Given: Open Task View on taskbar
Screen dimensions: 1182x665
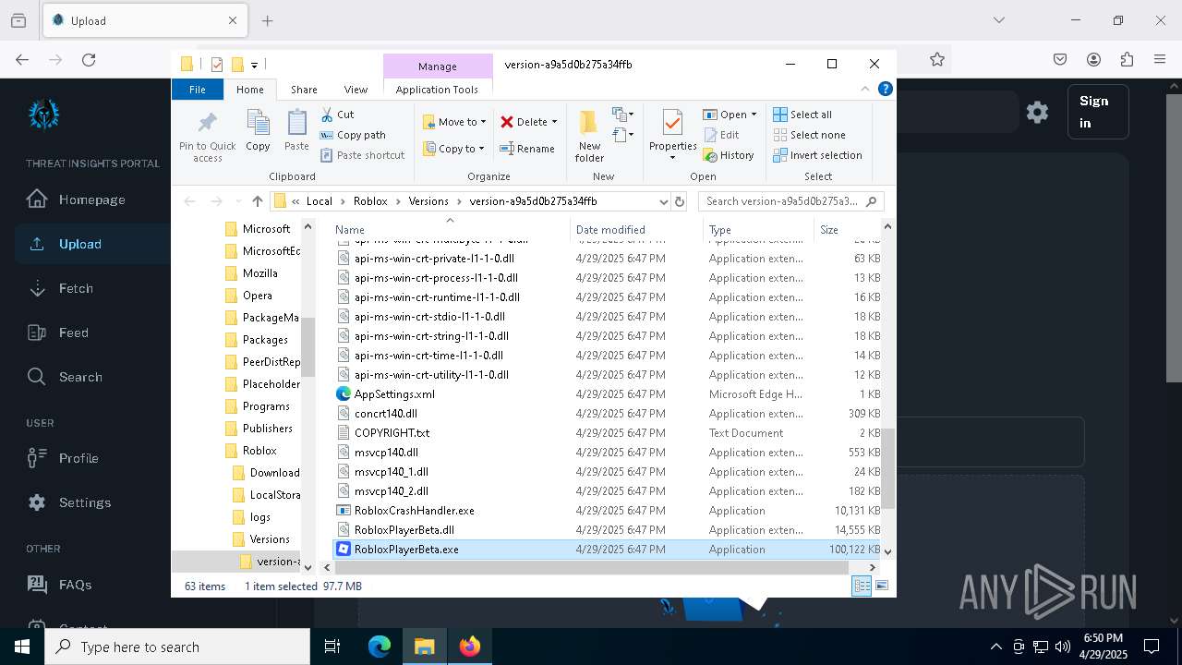Looking at the screenshot, I should click(332, 647).
